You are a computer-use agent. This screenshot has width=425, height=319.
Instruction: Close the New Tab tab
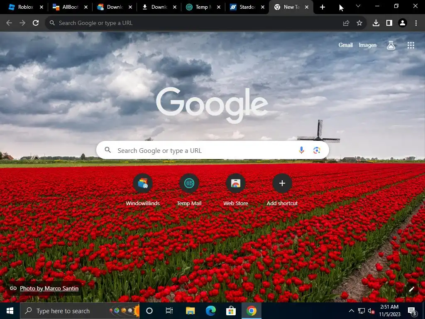pos(307,7)
